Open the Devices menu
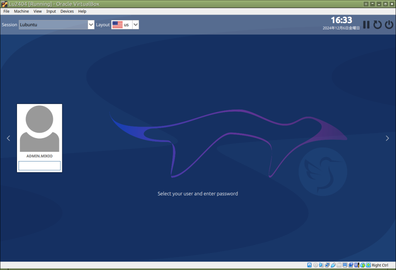This screenshot has width=396, height=270. point(67,11)
